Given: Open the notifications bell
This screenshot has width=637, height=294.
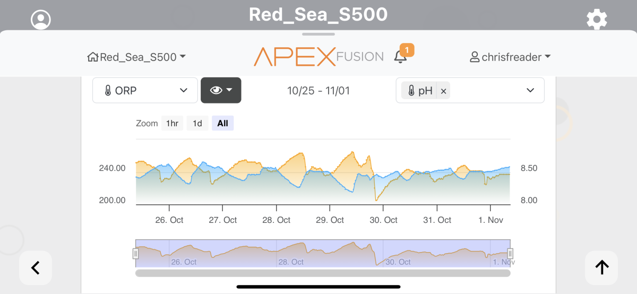Looking at the screenshot, I should 401,57.
